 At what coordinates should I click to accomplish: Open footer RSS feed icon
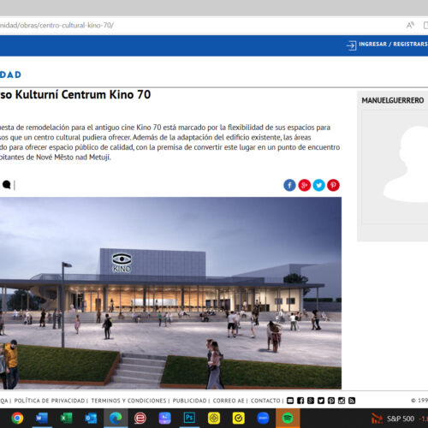[x=352, y=401]
